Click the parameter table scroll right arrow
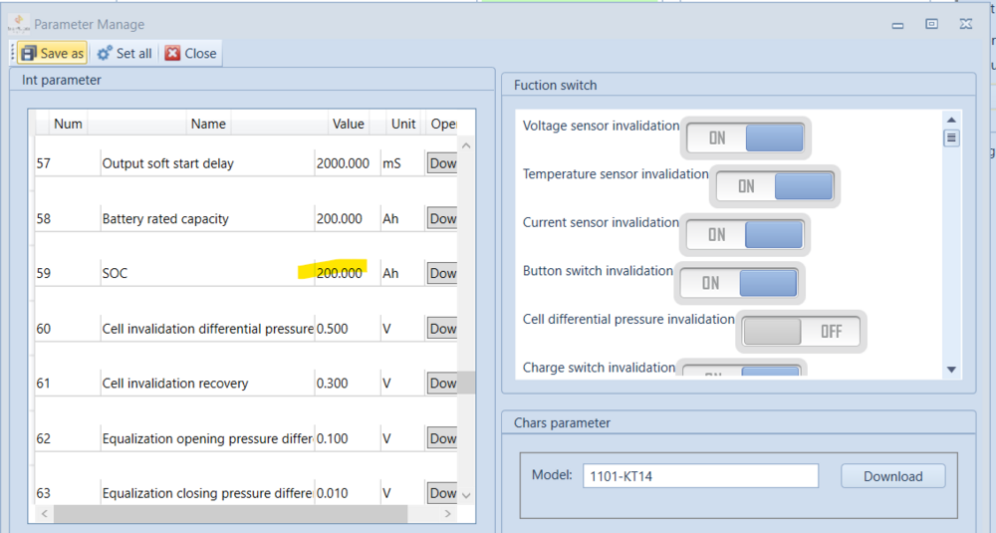The height and width of the screenshot is (533, 996). click(448, 513)
